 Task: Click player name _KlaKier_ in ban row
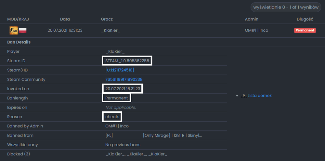tap(111, 30)
